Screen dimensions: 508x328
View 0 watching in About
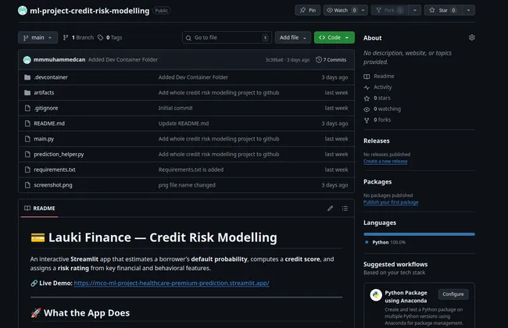tap(382, 109)
